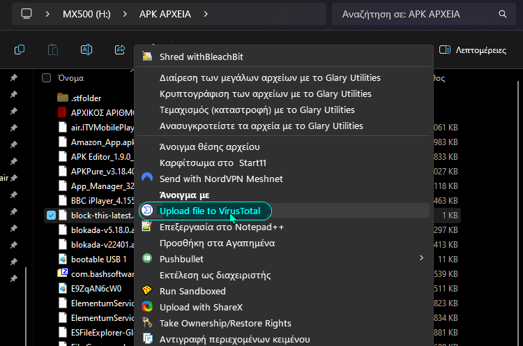Click the Share toolbar icon
The width and height of the screenshot is (523, 346).
pyautogui.click(x=120, y=50)
